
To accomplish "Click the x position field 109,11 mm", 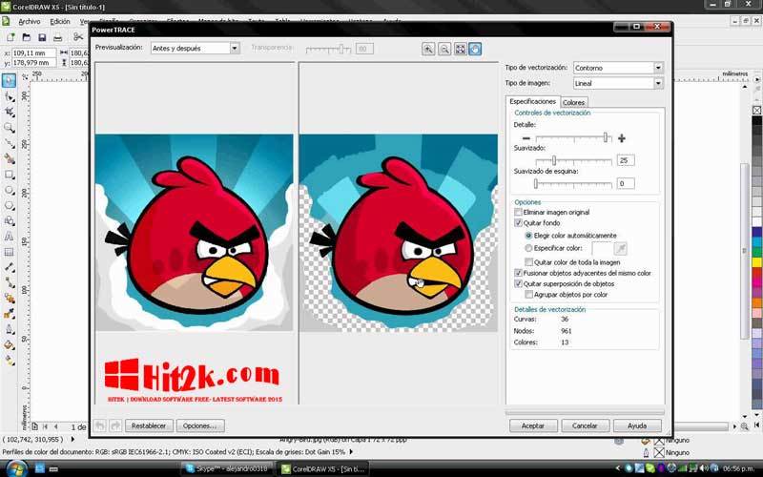I will 34,52.
